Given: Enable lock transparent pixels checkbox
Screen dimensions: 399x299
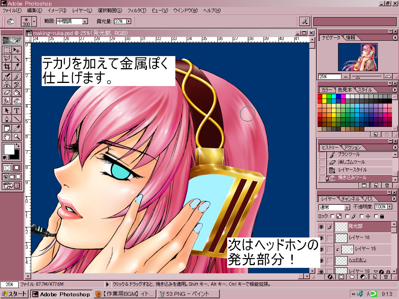Looking at the screenshot, I should pos(332,216).
